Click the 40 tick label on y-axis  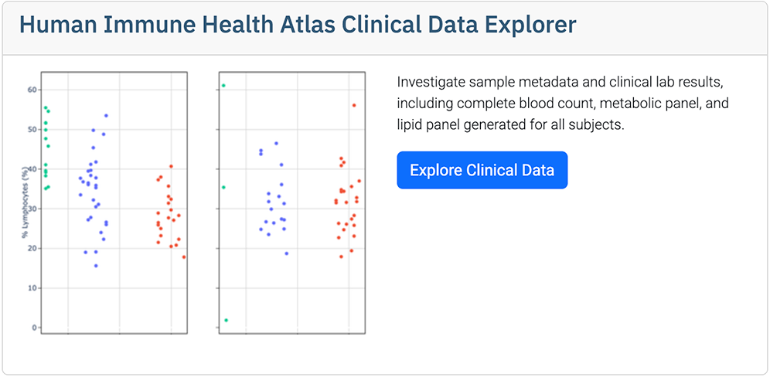click(x=32, y=169)
